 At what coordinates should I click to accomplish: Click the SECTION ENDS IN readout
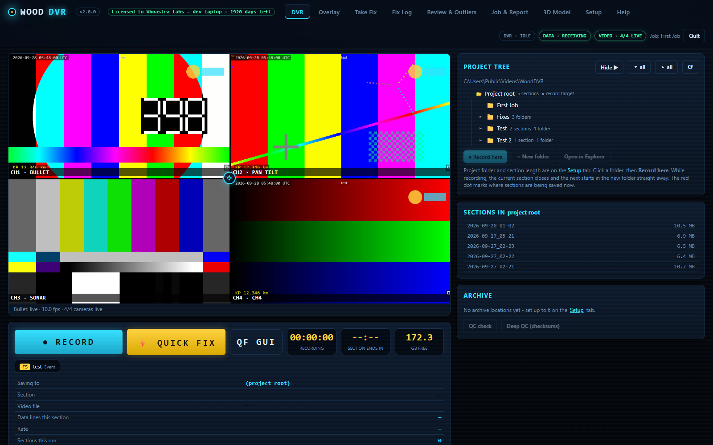365,342
